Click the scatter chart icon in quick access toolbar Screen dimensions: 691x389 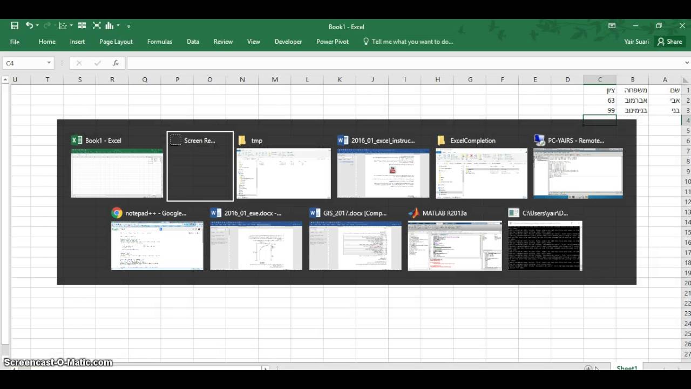point(63,26)
